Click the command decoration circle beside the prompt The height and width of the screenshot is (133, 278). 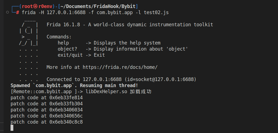[x=7, y=12]
